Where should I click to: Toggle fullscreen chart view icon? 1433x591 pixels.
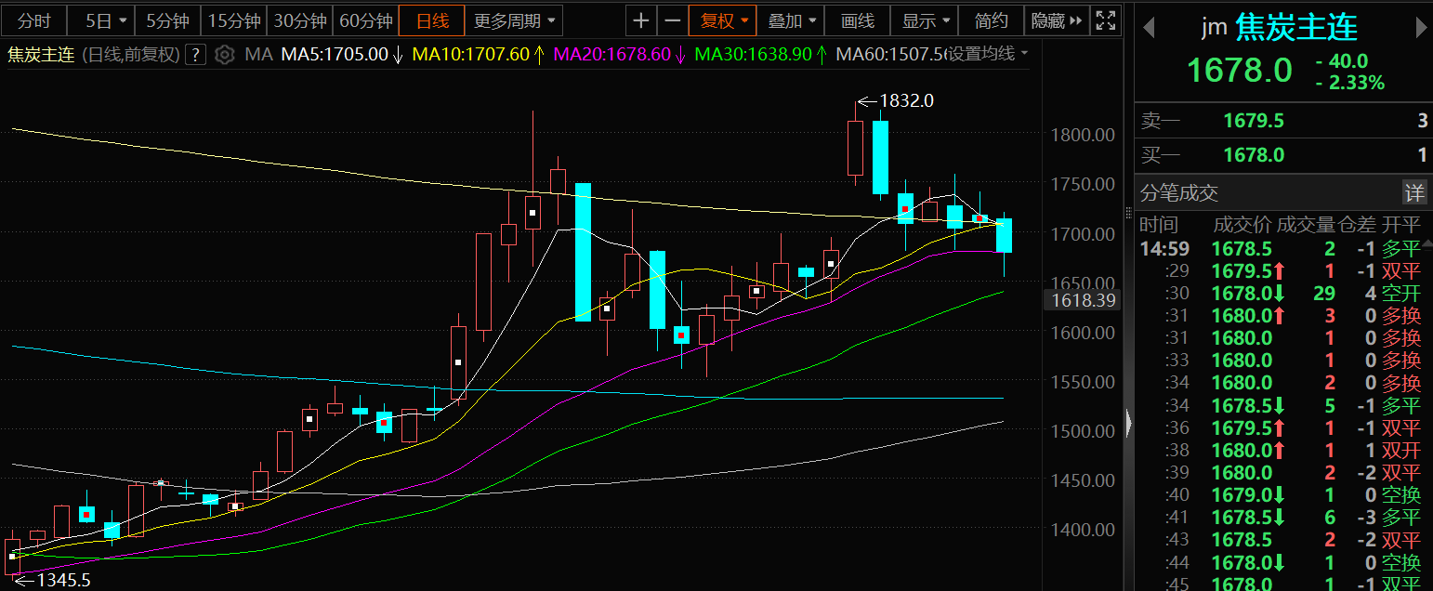[1105, 20]
